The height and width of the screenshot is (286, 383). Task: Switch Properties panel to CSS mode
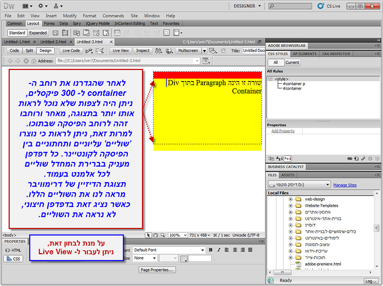coord(13,259)
